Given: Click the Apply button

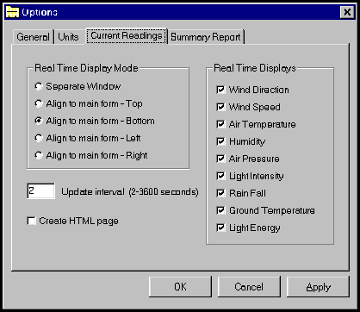Looking at the screenshot, I should (x=318, y=287).
